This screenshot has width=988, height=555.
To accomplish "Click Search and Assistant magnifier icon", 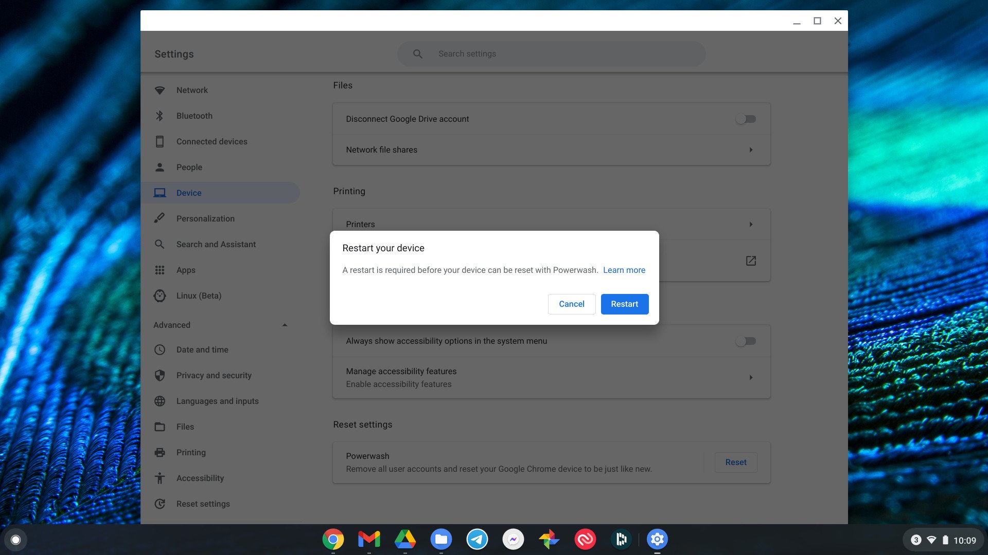I will click(160, 244).
